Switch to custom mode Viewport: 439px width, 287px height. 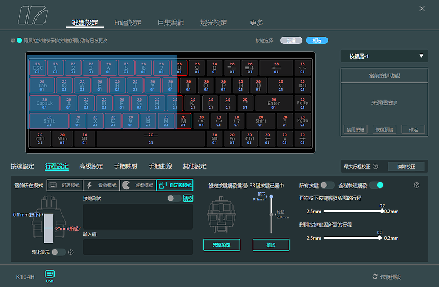pos(174,185)
